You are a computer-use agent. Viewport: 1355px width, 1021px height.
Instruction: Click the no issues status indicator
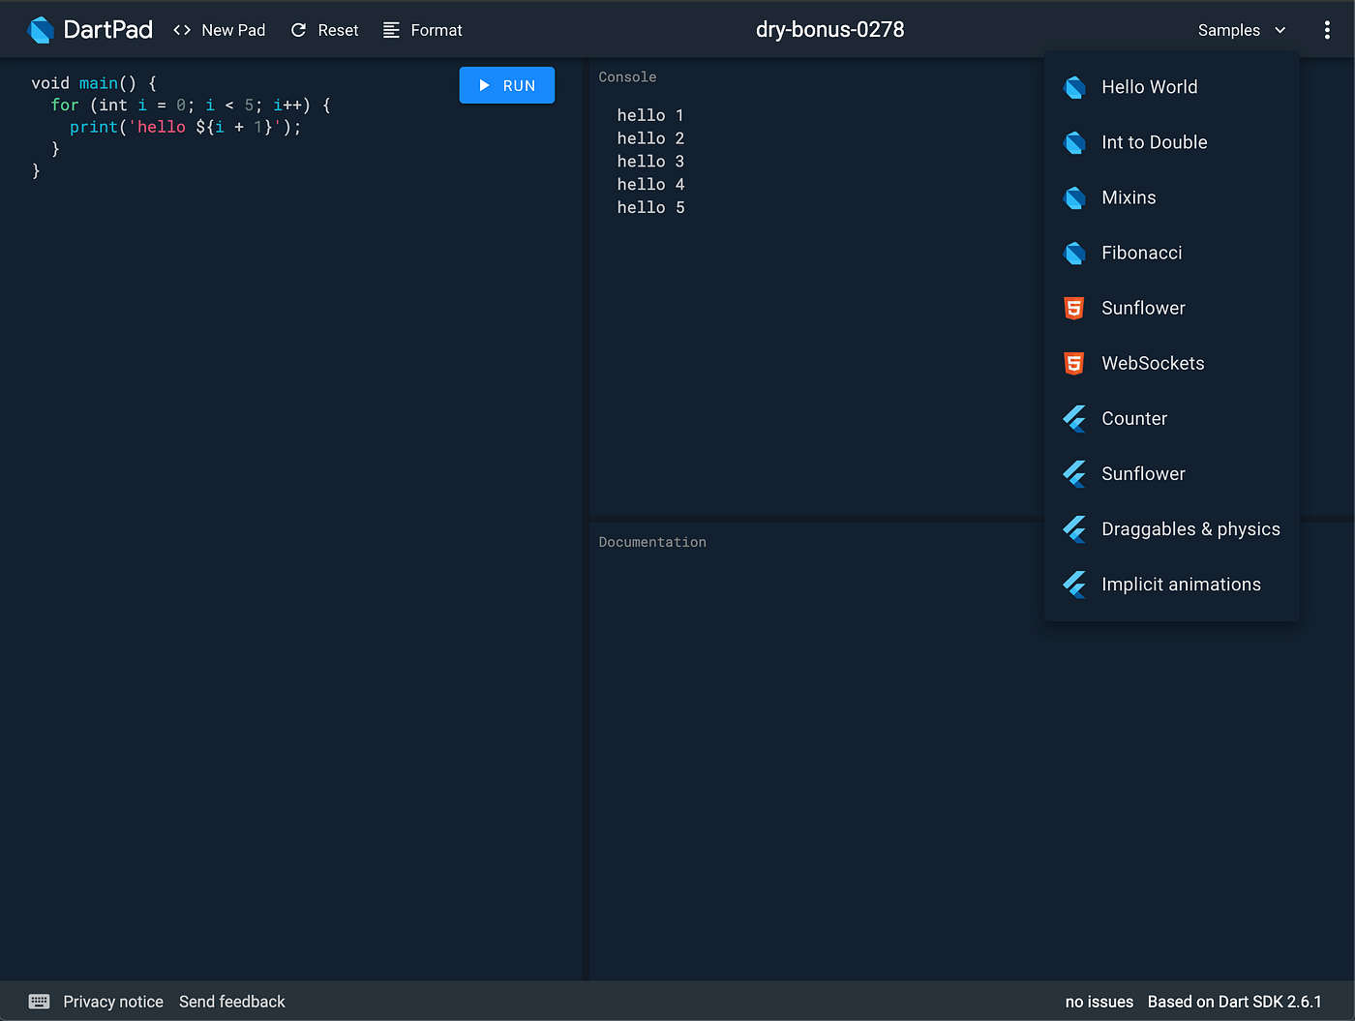pyautogui.click(x=1099, y=1002)
